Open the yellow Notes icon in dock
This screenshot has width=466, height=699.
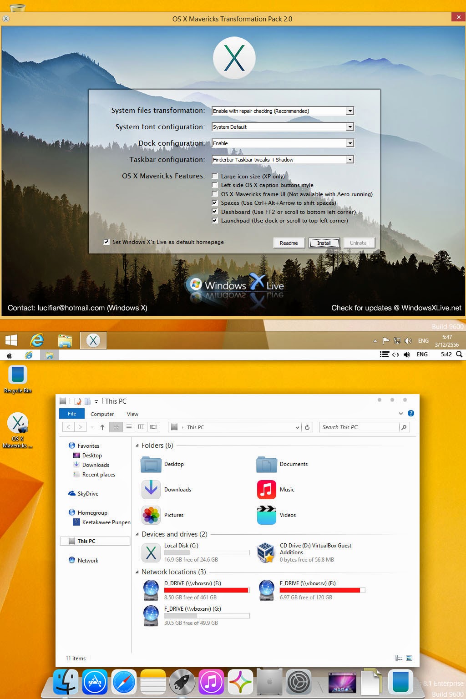click(153, 682)
